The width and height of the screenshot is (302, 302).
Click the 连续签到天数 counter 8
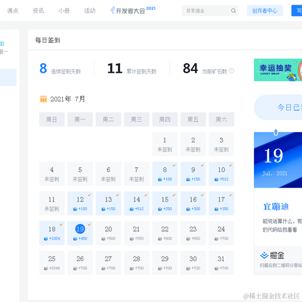point(43,68)
